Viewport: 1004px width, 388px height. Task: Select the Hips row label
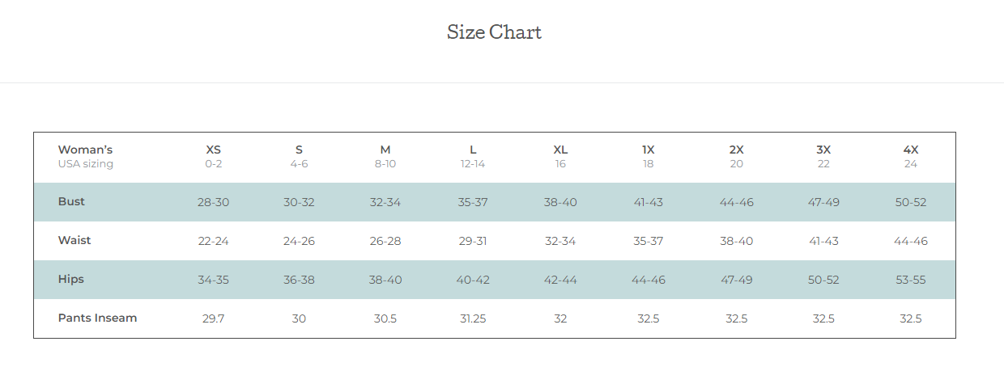(x=71, y=280)
